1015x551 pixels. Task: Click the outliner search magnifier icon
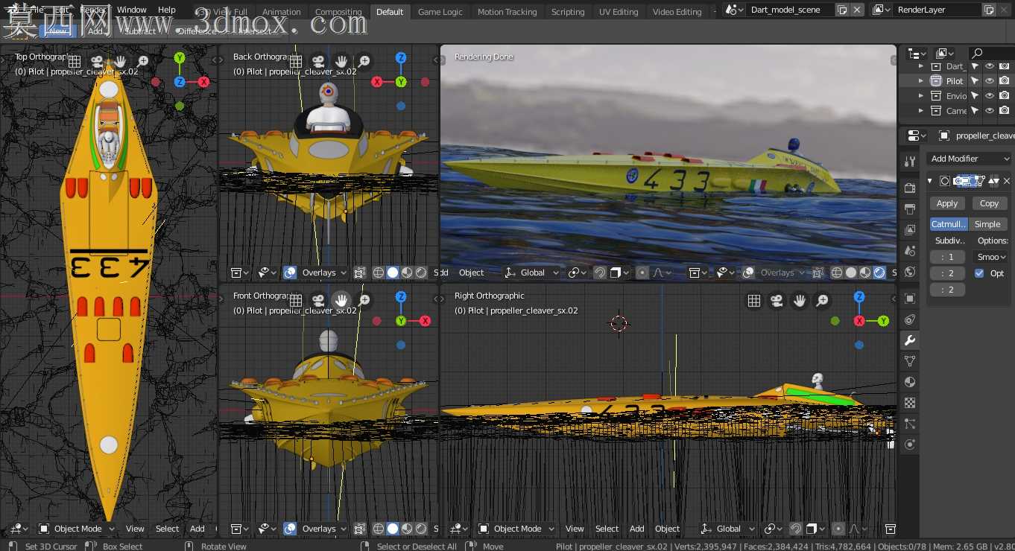coord(977,54)
